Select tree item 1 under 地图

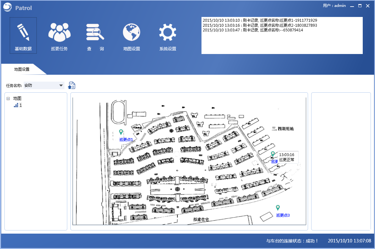tap(21, 106)
